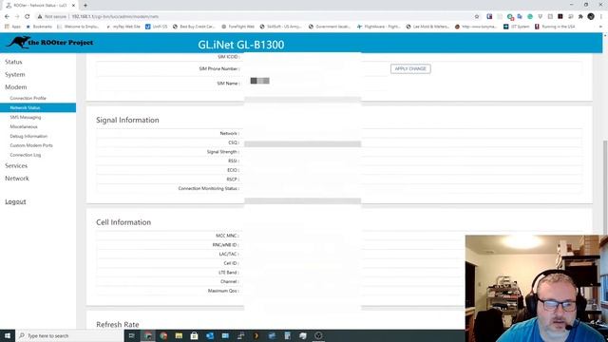This screenshot has height=342, width=608.
Task: Reload the page with refresh icon
Action: tap(28, 17)
